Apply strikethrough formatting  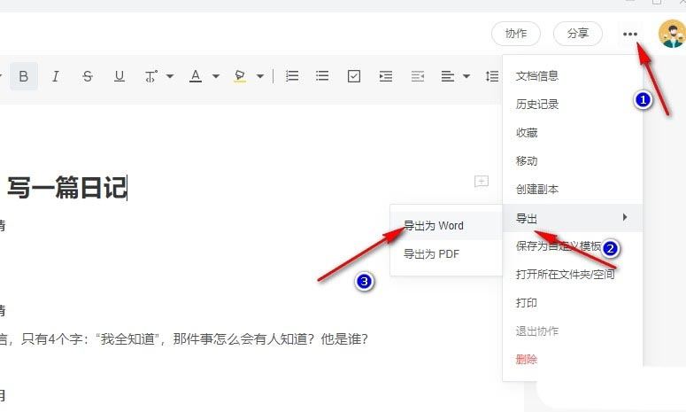click(x=88, y=76)
